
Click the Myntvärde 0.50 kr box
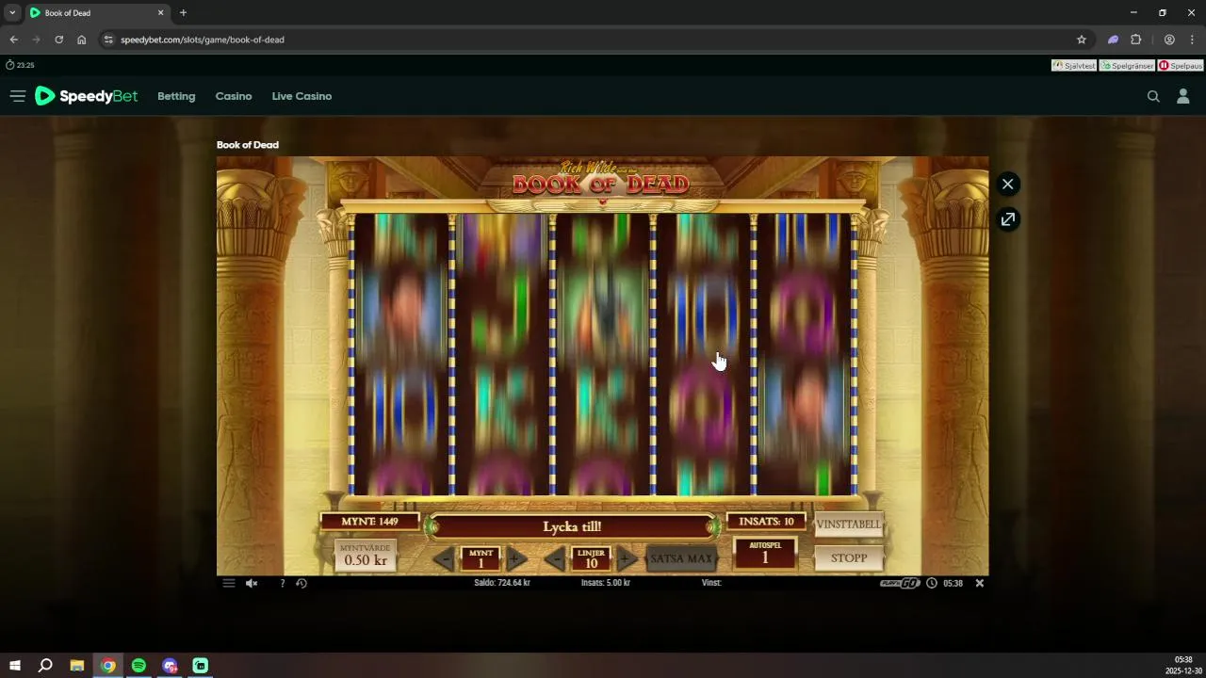tap(366, 555)
